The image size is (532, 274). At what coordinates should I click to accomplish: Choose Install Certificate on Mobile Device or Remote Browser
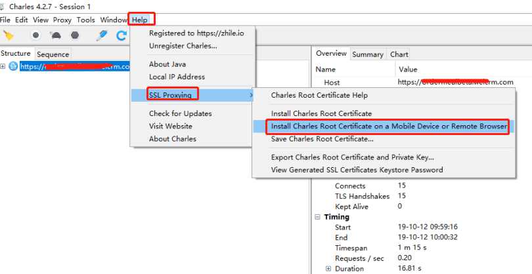(x=384, y=127)
